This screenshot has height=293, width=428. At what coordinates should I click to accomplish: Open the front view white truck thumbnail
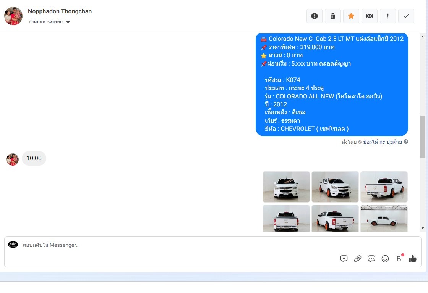(286, 187)
